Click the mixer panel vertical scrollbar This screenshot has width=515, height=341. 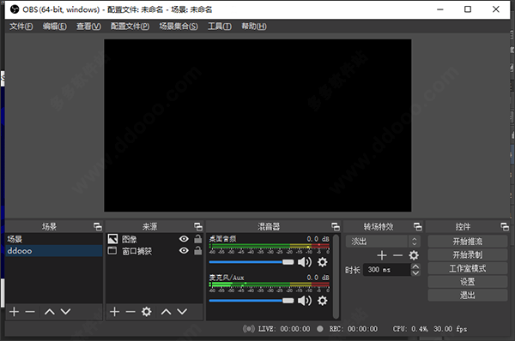[336, 276]
